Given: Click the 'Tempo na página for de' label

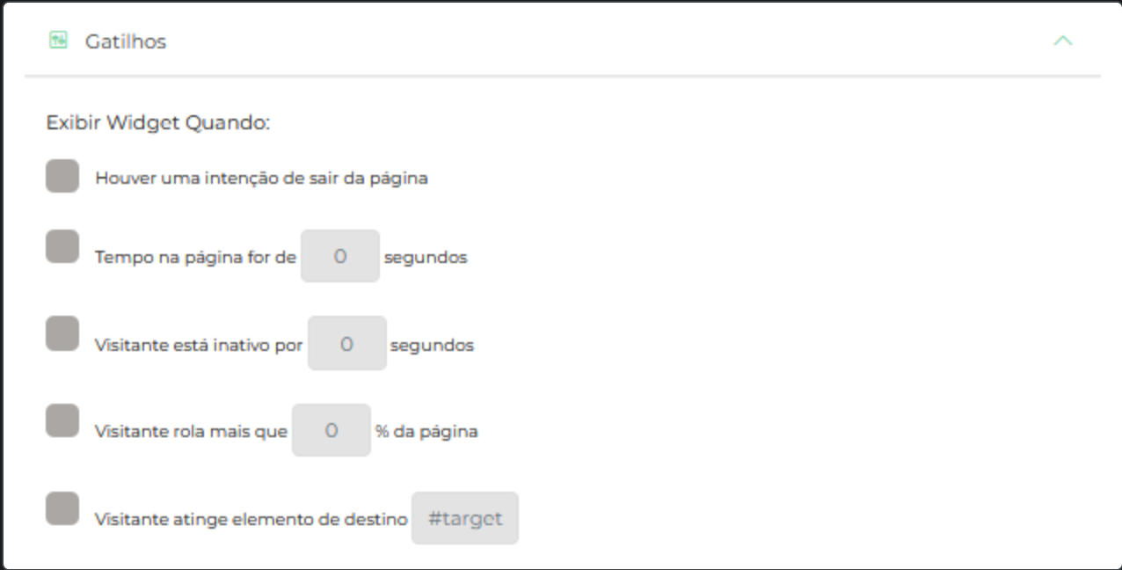Looking at the screenshot, I should (x=193, y=257).
